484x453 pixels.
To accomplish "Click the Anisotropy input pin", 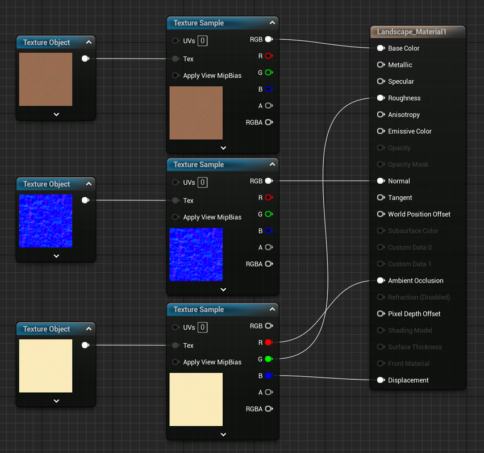I will 381,115.
